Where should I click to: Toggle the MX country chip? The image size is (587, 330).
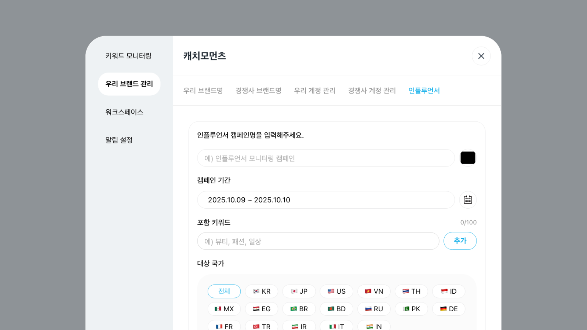tap(224, 309)
